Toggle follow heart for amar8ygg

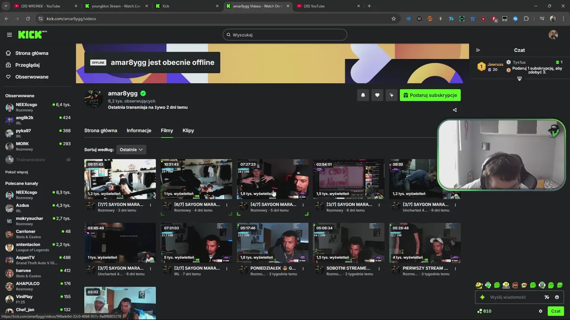377,95
